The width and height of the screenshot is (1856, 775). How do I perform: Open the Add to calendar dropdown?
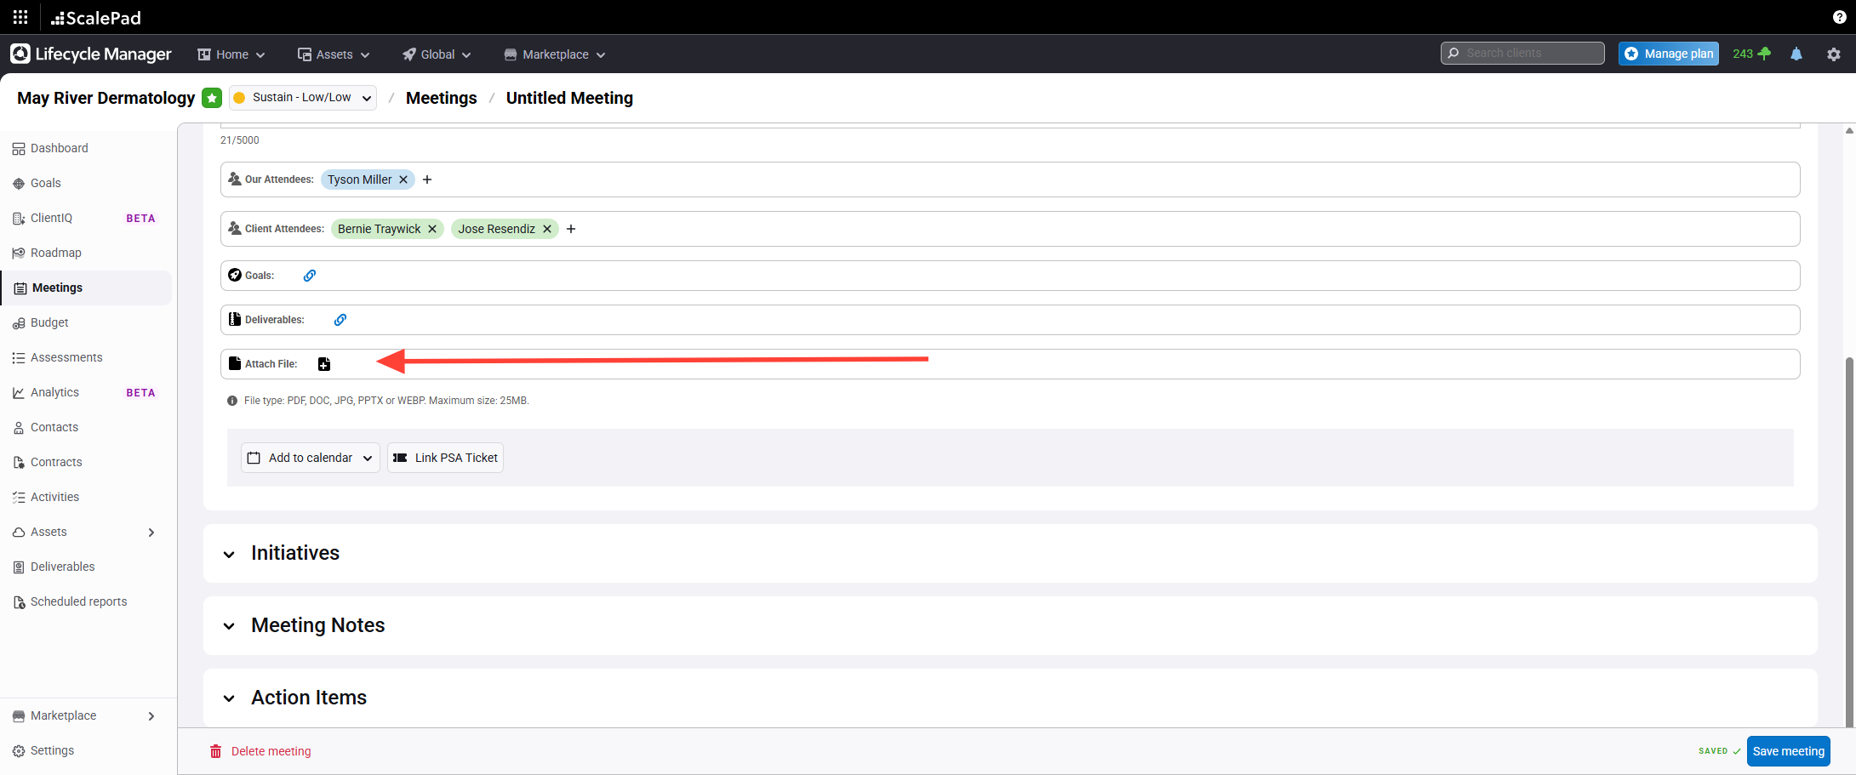[x=310, y=458]
